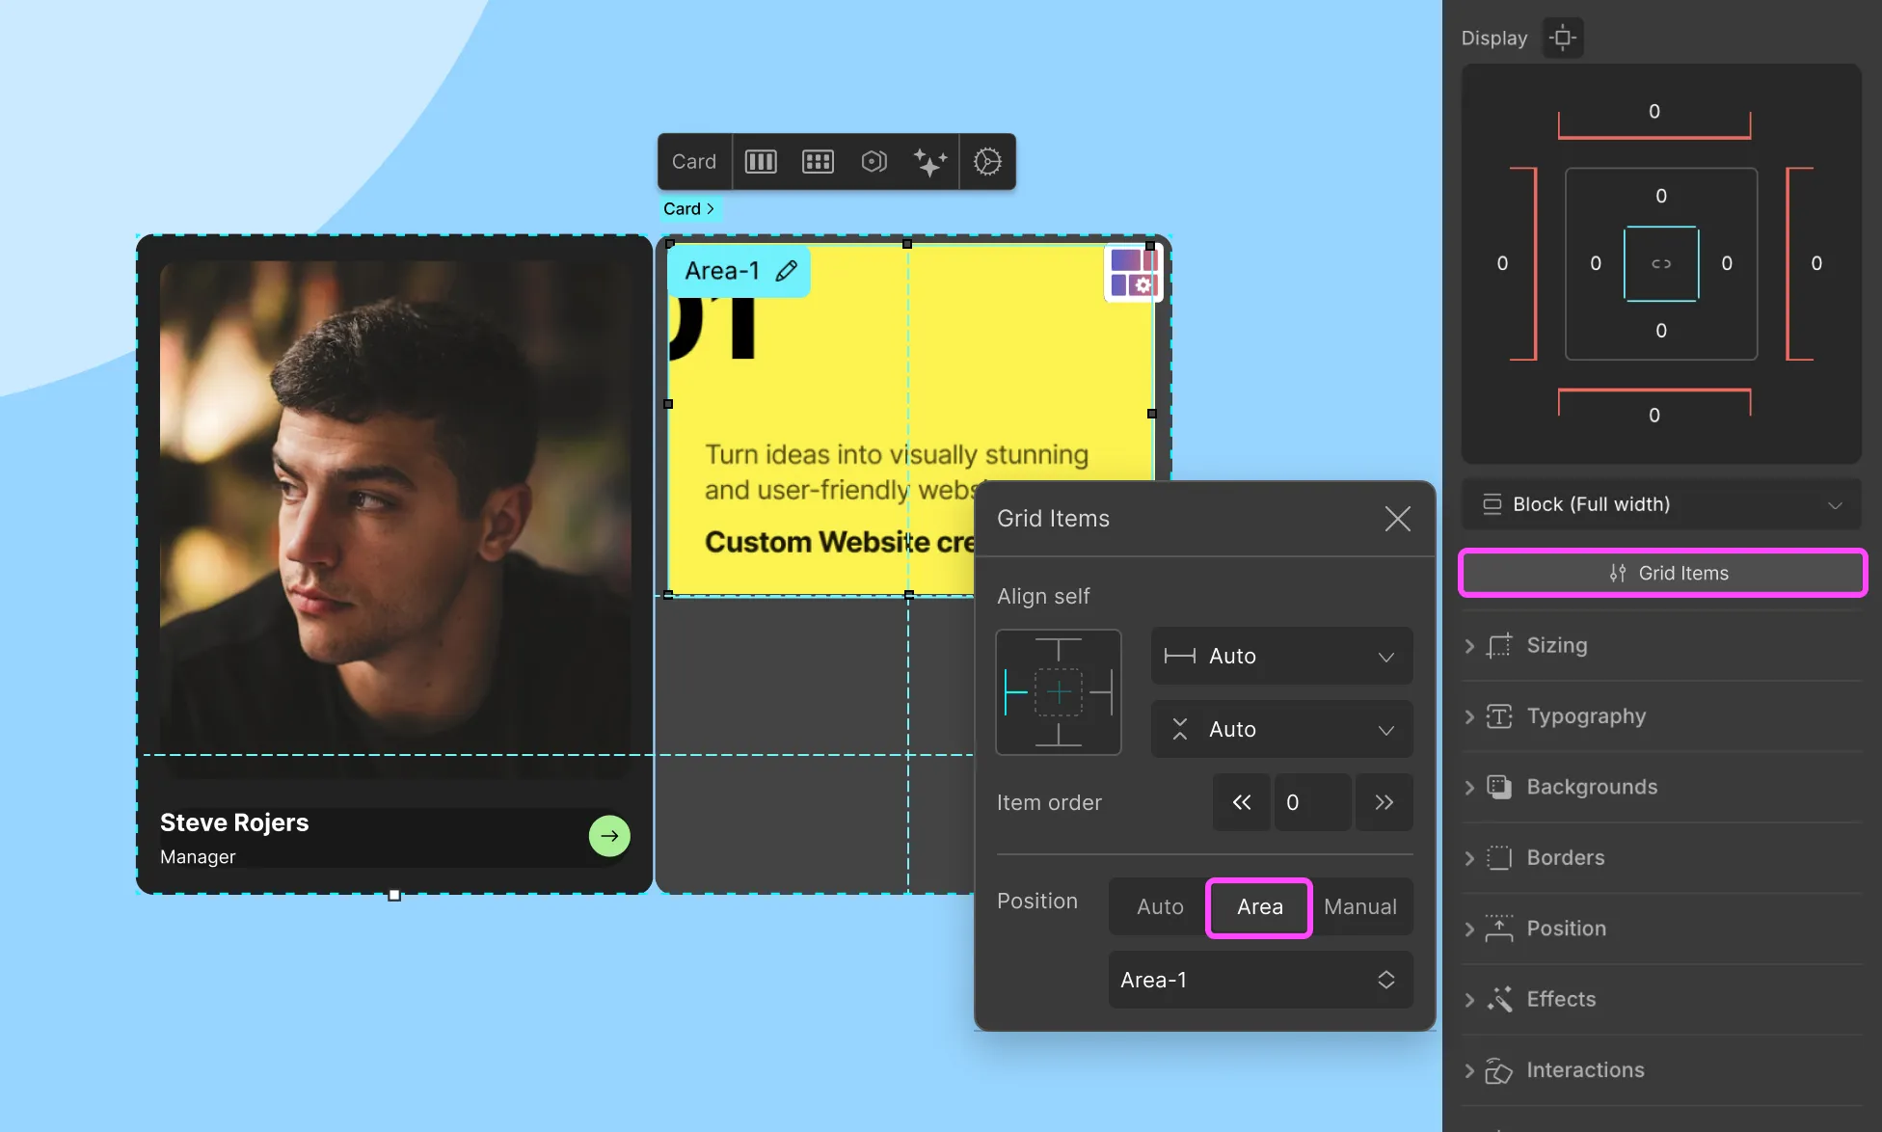Edit Area-1 name with pencil icon
Image resolution: width=1882 pixels, height=1132 pixels.
(x=787, y=271)
